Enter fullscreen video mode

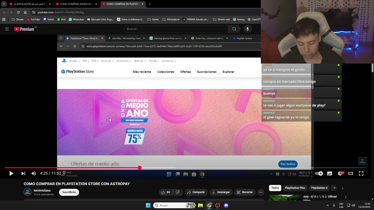361,174
